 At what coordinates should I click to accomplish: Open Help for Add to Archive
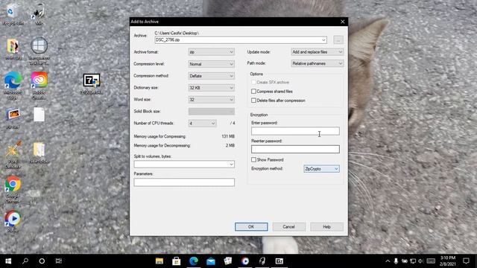pos(326,226)
